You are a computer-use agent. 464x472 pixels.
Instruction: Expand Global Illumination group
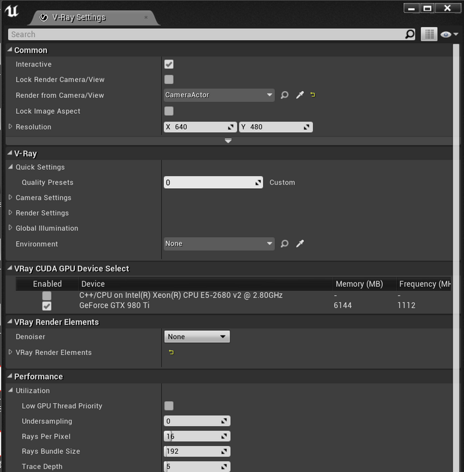[x=10, y=228]
